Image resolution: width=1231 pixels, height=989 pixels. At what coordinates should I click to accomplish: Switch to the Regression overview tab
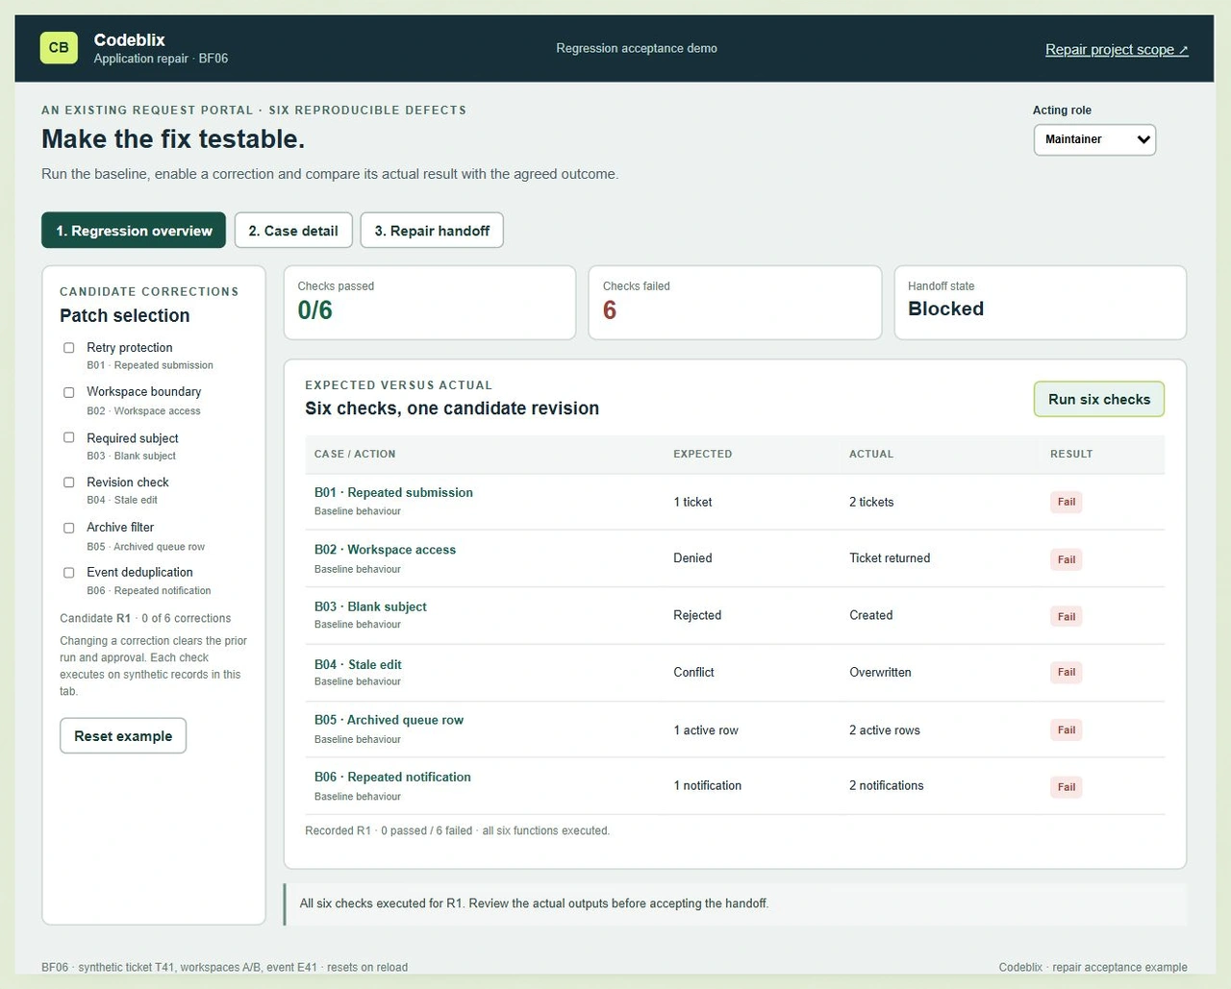134,231
